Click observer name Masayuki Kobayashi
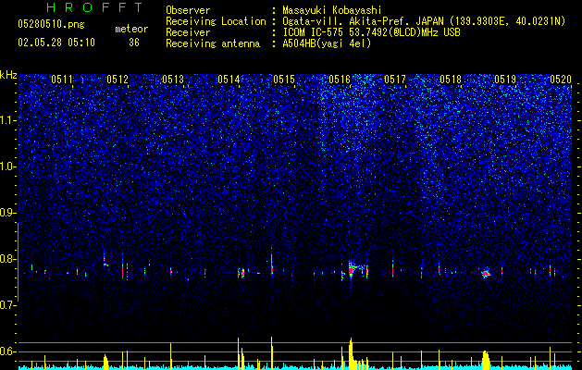 (x=332, y=10)
